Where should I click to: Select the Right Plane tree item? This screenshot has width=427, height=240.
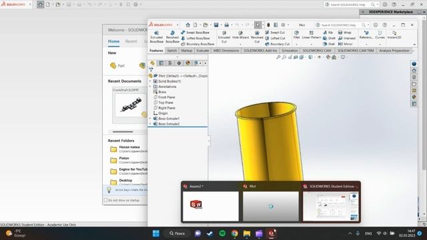[x=165, y=108]
